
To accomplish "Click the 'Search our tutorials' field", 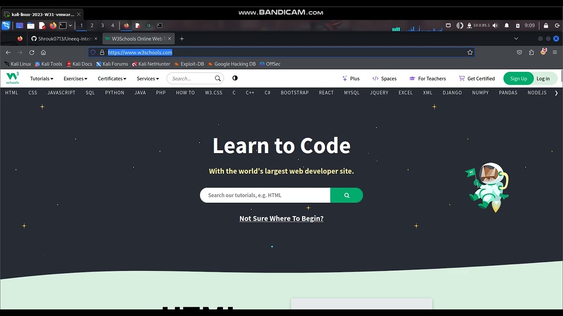I will tap(265, 195).
